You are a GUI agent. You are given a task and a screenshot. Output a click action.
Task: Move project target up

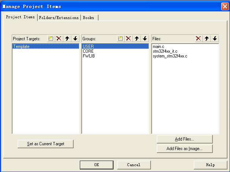67,38
